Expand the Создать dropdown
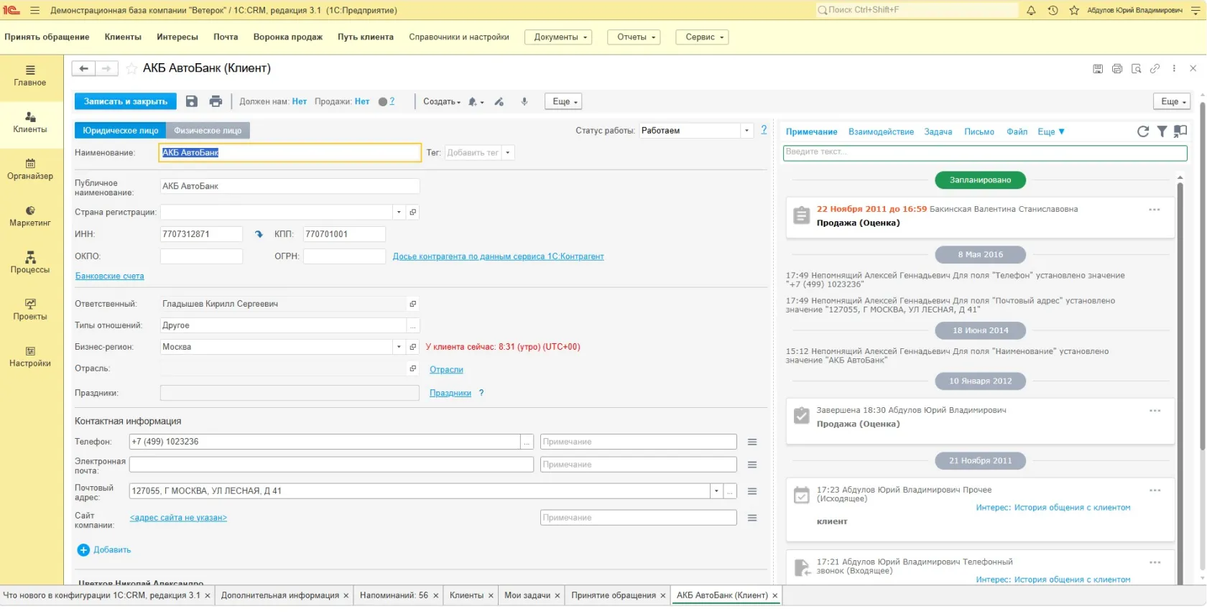 pyautogui.click(x=442, y=102)
